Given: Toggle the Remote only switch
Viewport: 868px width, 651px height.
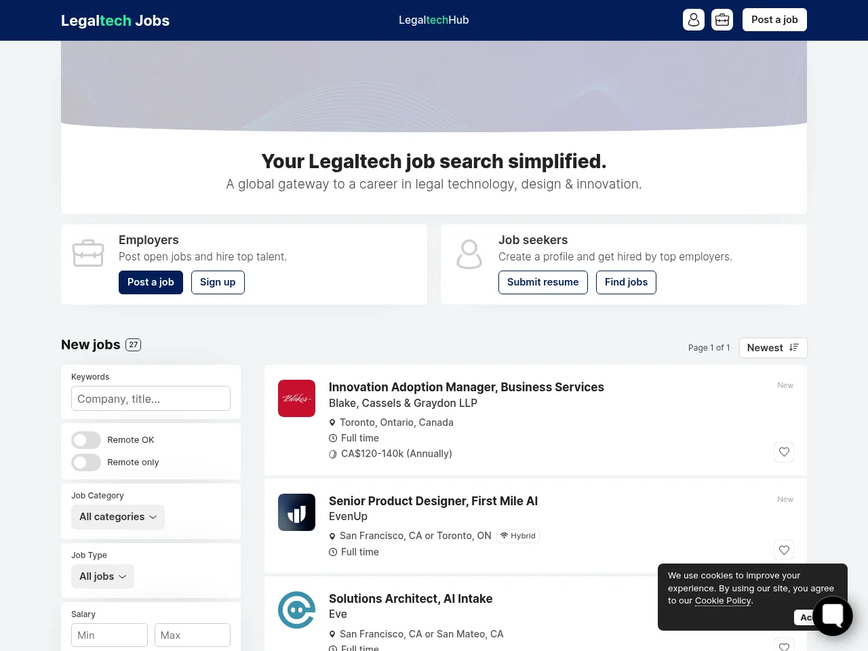Looking at the screenshot, I should tap(86, 462).
